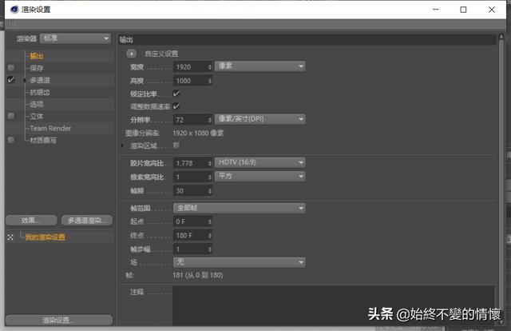Select 抗锯齿 in the settings list
The width and height of the screenshot is (511, 331).
[x=40, y=93]
